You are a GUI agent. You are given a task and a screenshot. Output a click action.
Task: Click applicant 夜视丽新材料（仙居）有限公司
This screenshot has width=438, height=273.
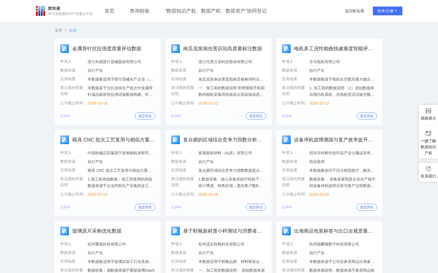pos(225,153)
